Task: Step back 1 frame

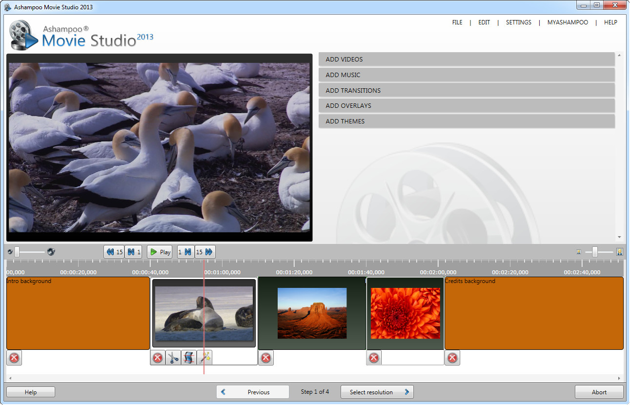Action: pos(133,252)
